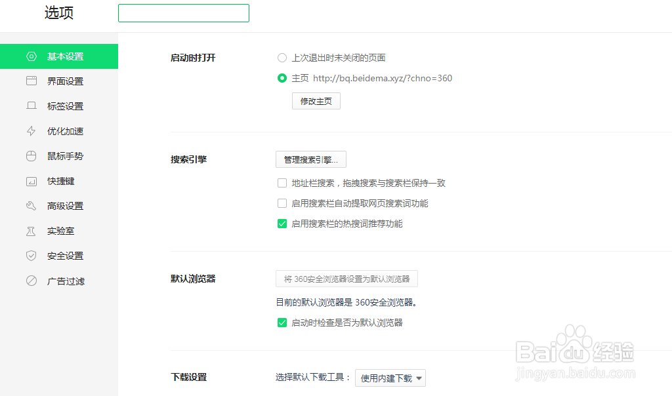Viewport: 672px width, 396px height.
Task: Select the 选项 page title
Action: [x=58, y=12]
